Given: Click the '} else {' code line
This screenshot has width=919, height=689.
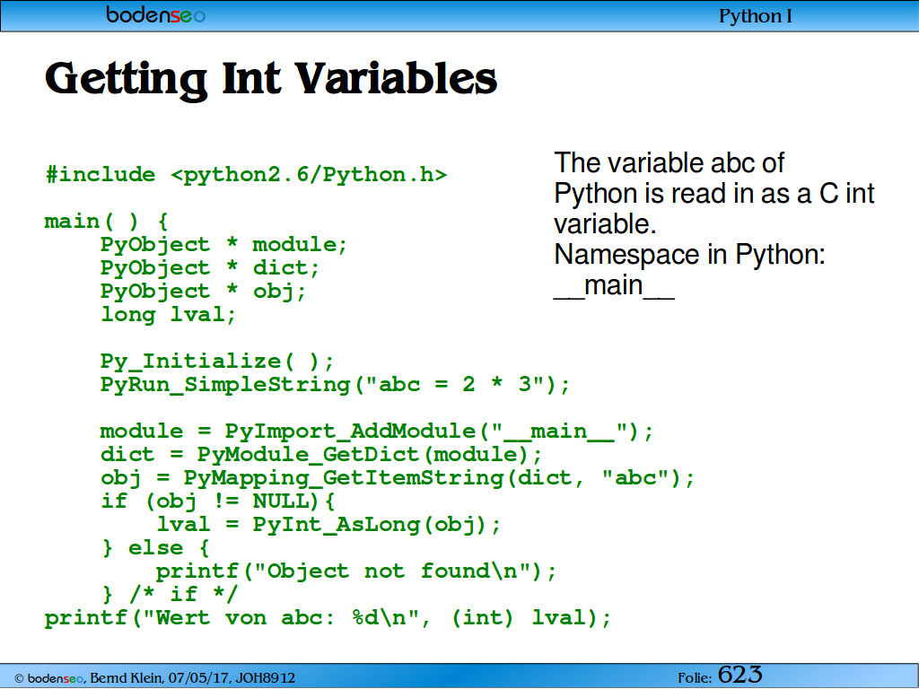Looking at the screenshot, I should click(155, 548).
